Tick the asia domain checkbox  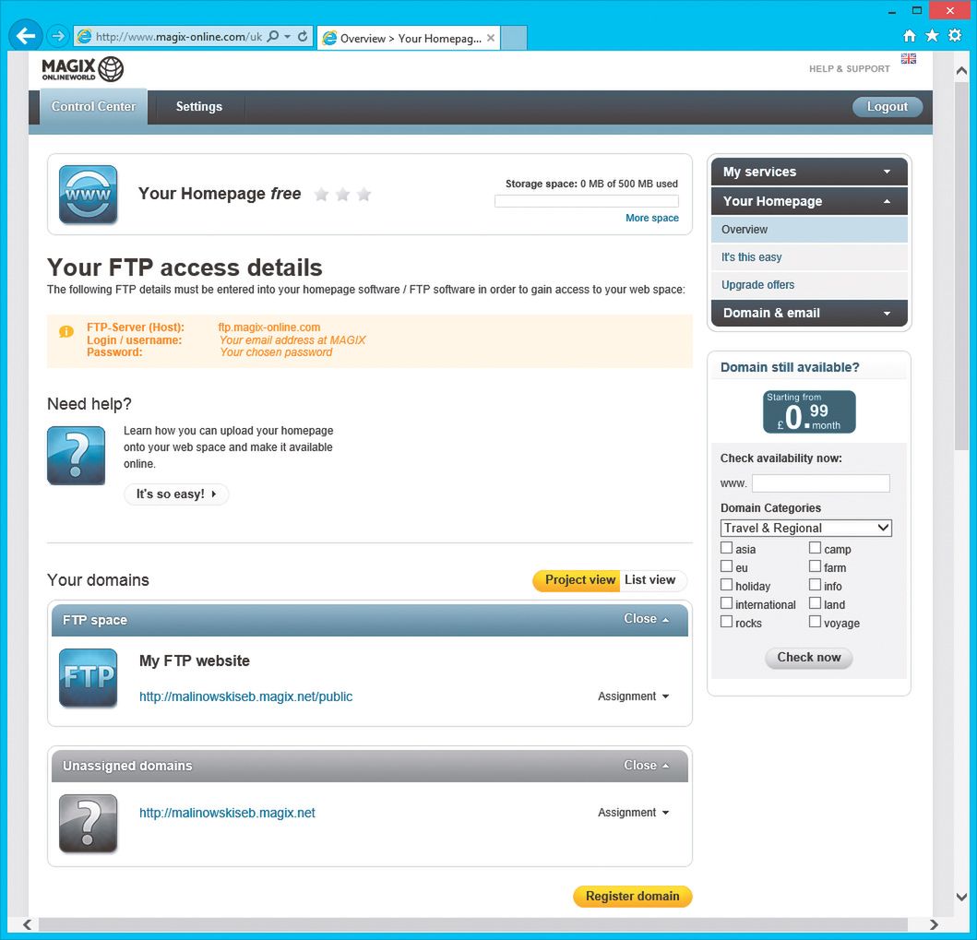(726, 548)
